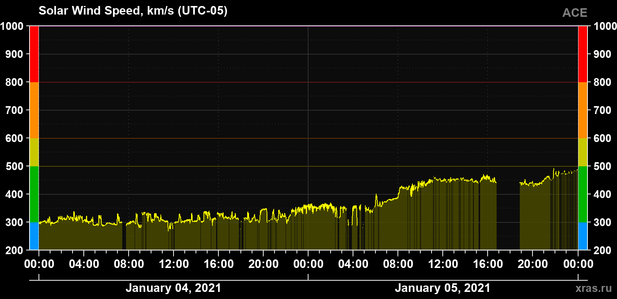Image resolution: width=617 pixels, height=299 pixels.
Task: Click the red segment of the left color scale
Action: 34,54
